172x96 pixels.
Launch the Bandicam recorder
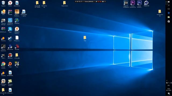coord(10,56)
